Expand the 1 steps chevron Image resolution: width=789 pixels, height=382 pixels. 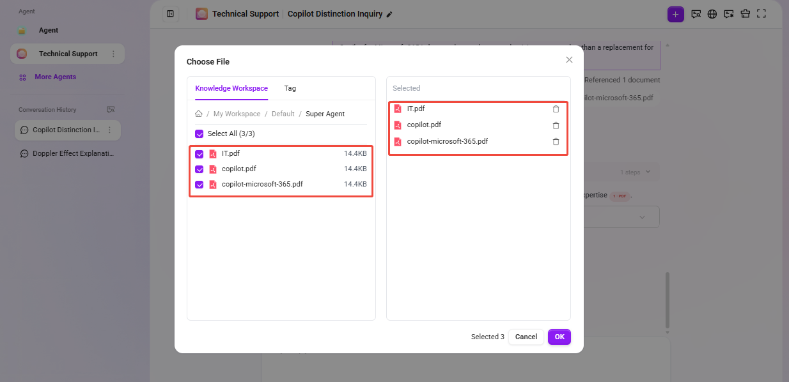pos(648,172)
